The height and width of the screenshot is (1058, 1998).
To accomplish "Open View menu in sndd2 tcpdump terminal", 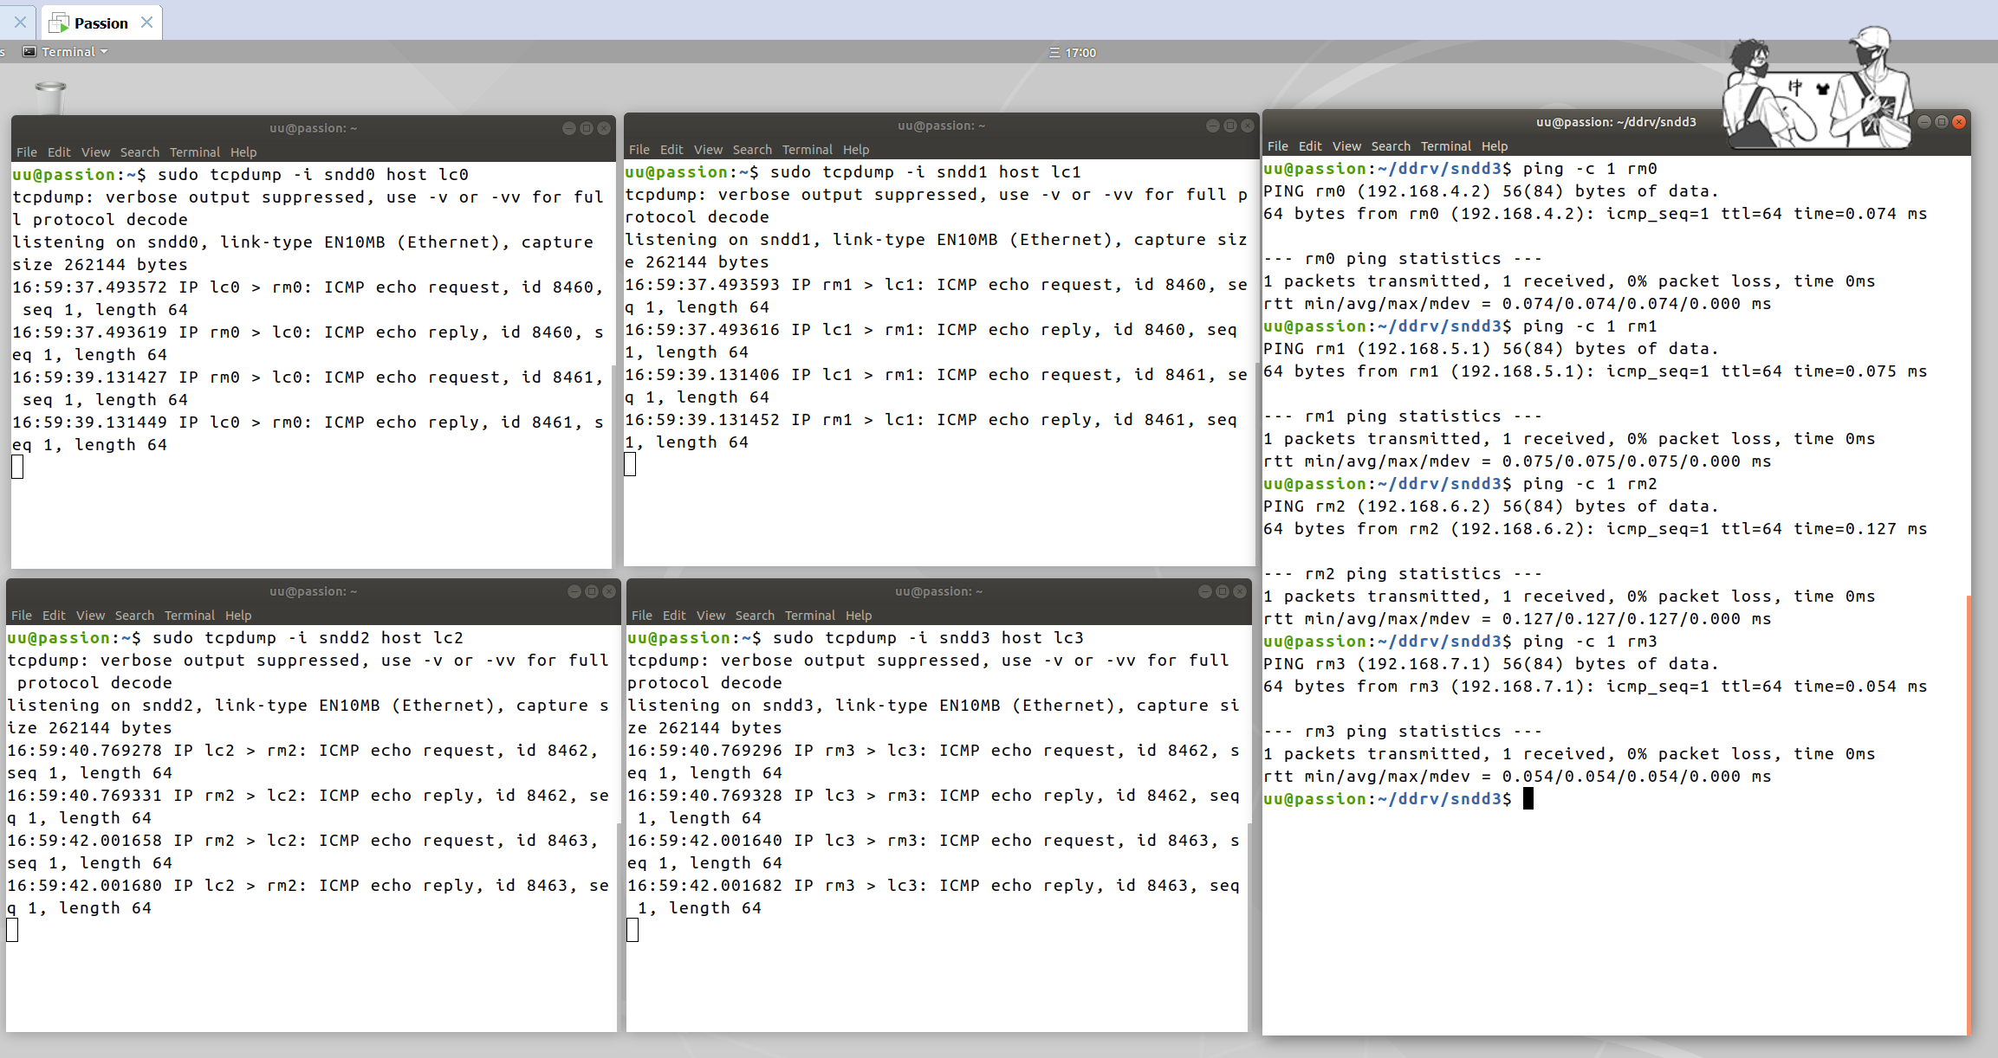I will [90, 616].
